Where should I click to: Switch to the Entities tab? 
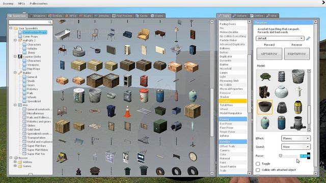(55, 16)
